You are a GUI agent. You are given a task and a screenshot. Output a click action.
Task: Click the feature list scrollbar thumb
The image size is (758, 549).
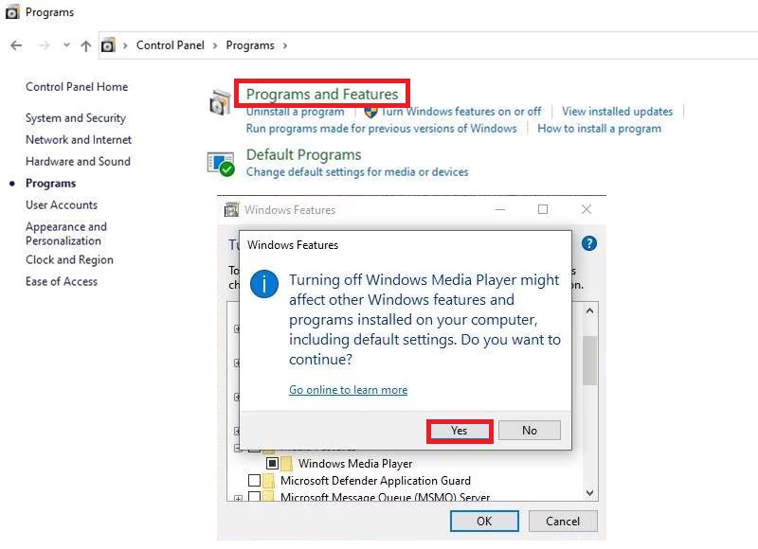(x=589, y=361)
